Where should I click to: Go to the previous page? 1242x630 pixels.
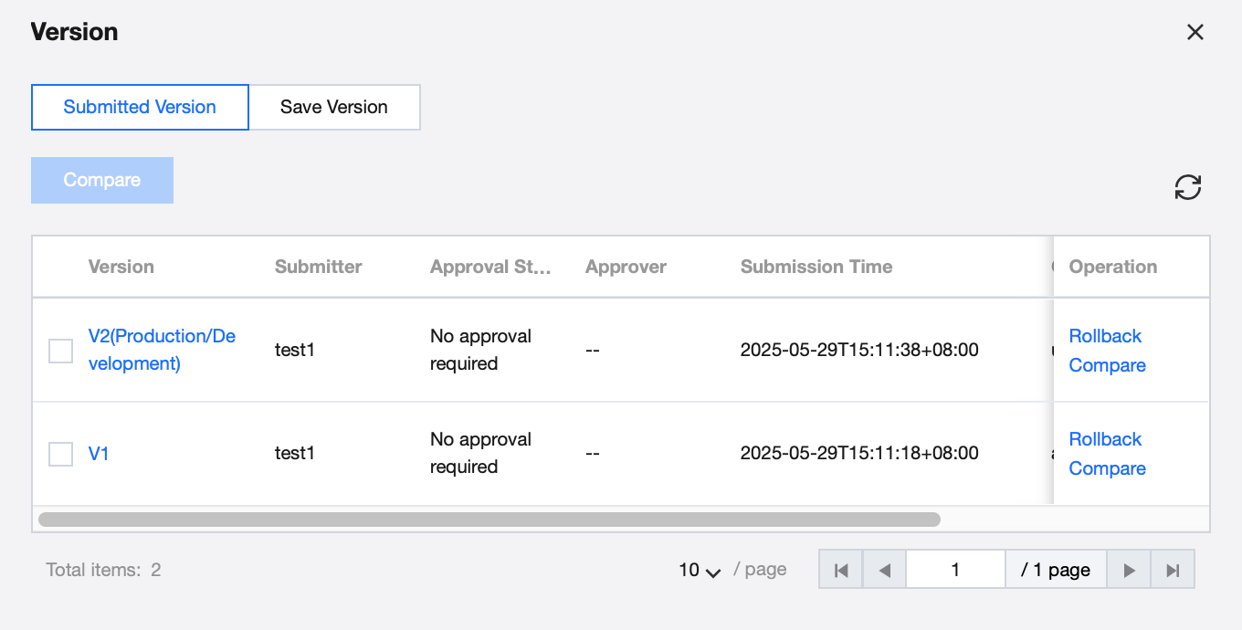884,571
